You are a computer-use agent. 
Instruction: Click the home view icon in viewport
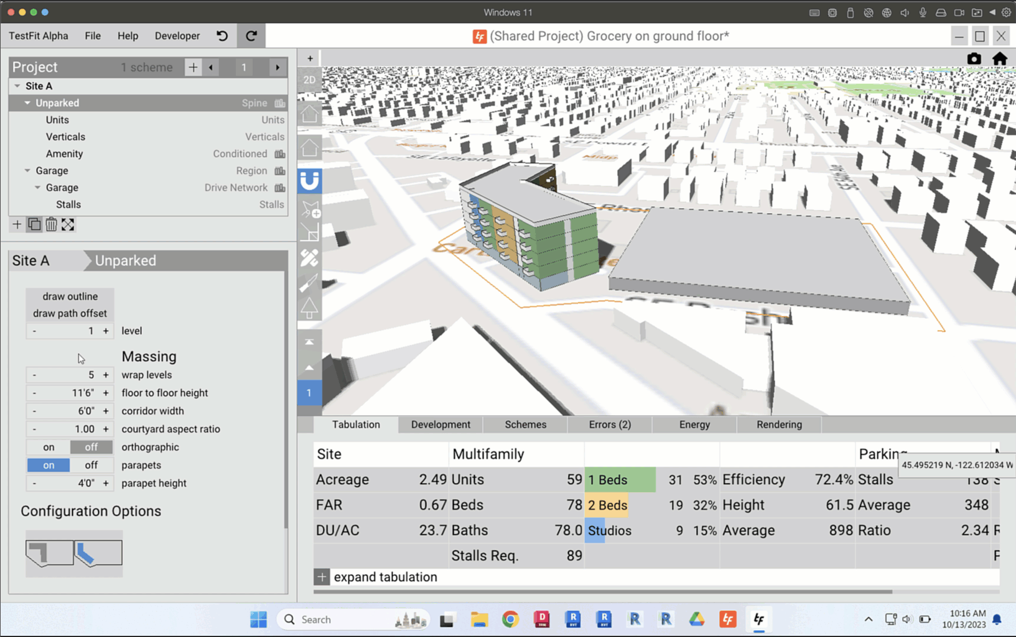pyautogui.click(x=999, y=59)
